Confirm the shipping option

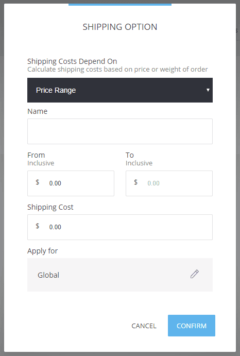pyautogui.click(x=192, y=326)
